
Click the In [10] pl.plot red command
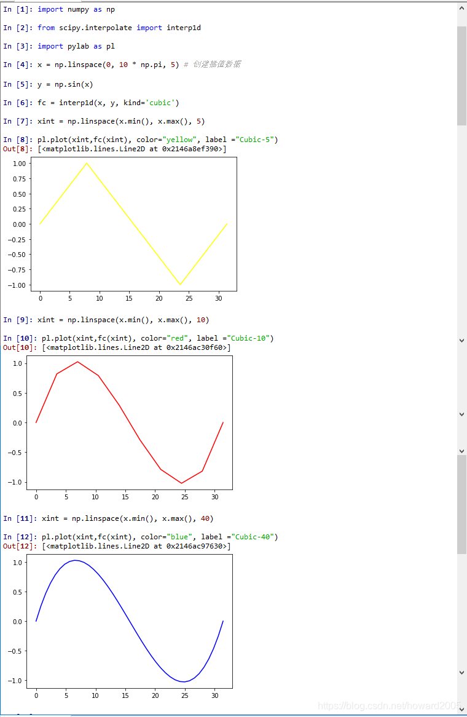(x=158, y=338)
